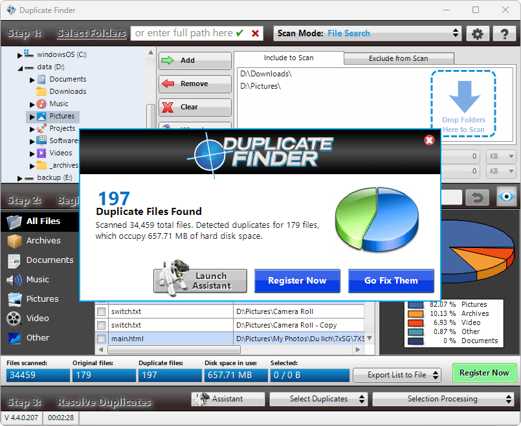Click the undo arrow button
The width and height of the screenshot is (521, 426).
(x=477, y=197)
